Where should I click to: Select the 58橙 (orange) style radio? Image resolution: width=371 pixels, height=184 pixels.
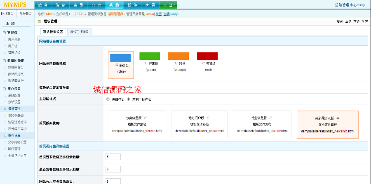176,64
